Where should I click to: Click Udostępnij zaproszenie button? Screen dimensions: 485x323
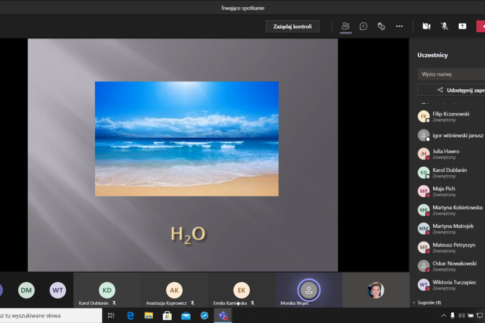(x=451, y=90)
